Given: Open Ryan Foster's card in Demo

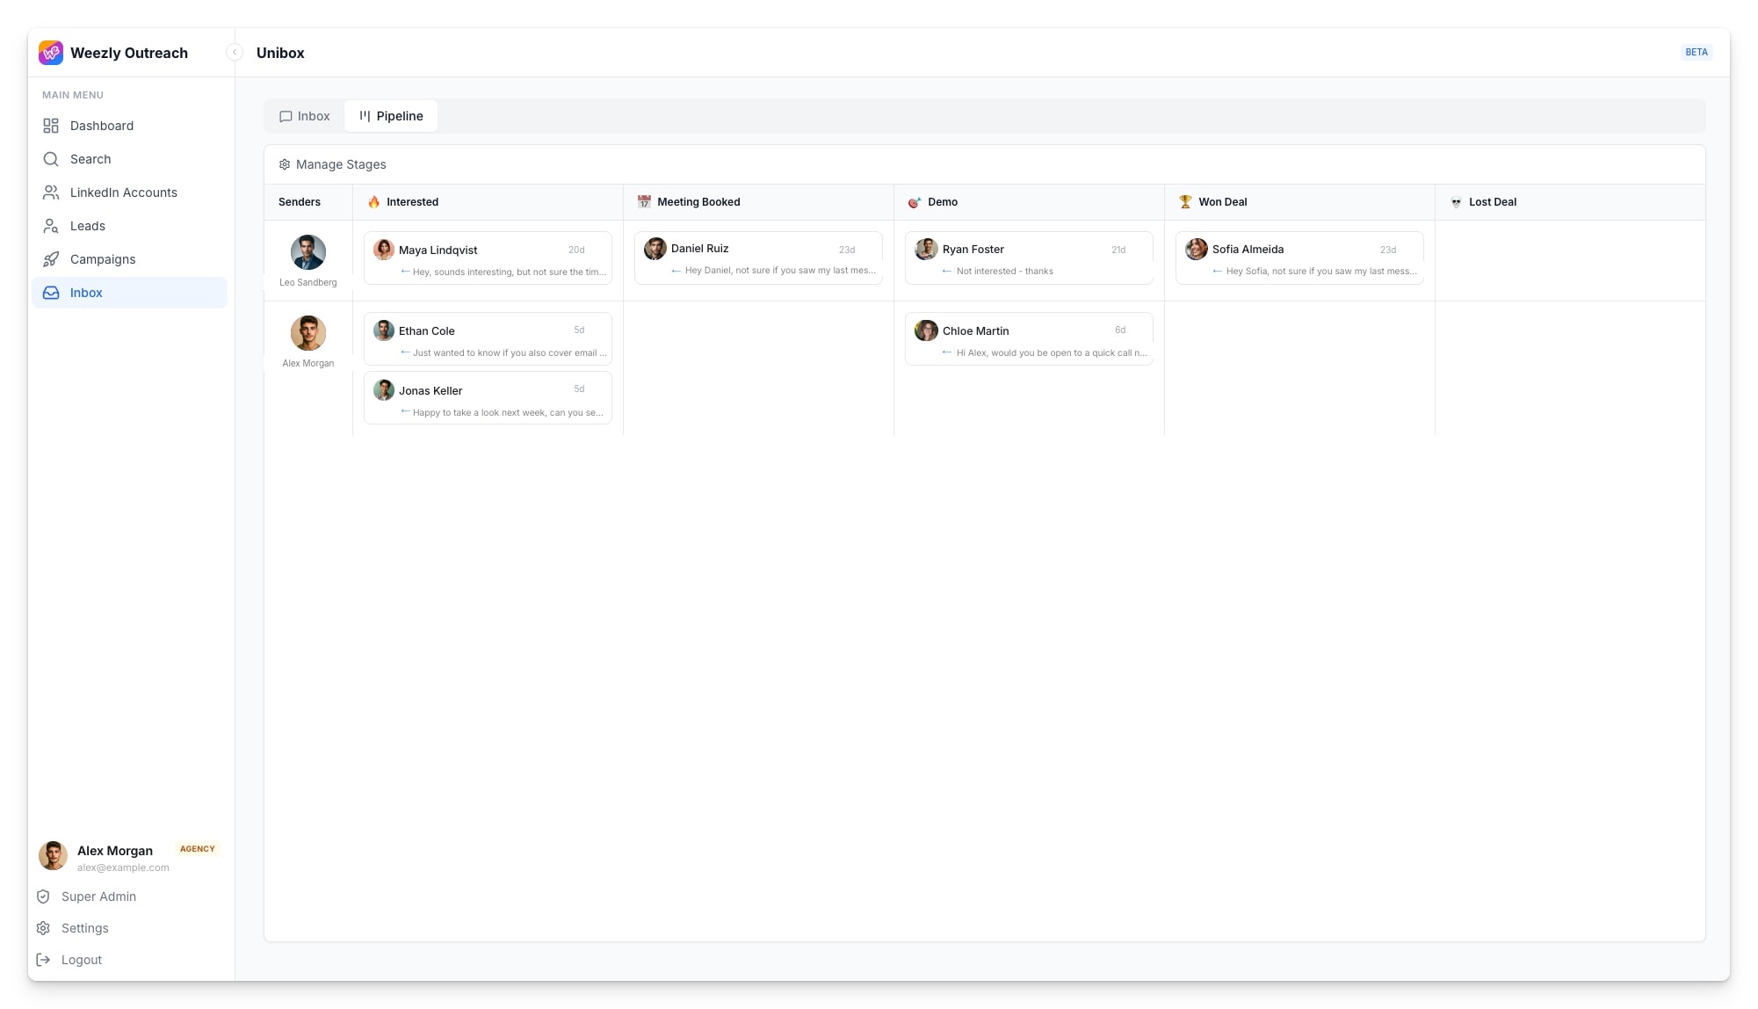Looking at the screenshot, I should pyautogui.click(x=1029, y=258).
